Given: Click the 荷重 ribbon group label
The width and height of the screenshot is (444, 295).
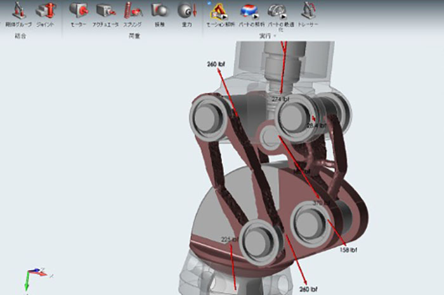Looking at the screenshot, I should [133, 37].
